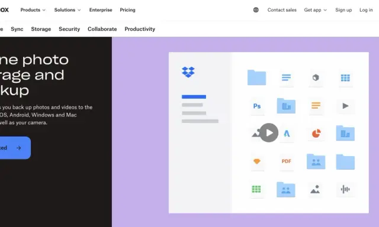The width and height of the screenshot is (379, 227).
Task: Click the orange Sketch diamond file icon
Action: click(x=256, y=161)
